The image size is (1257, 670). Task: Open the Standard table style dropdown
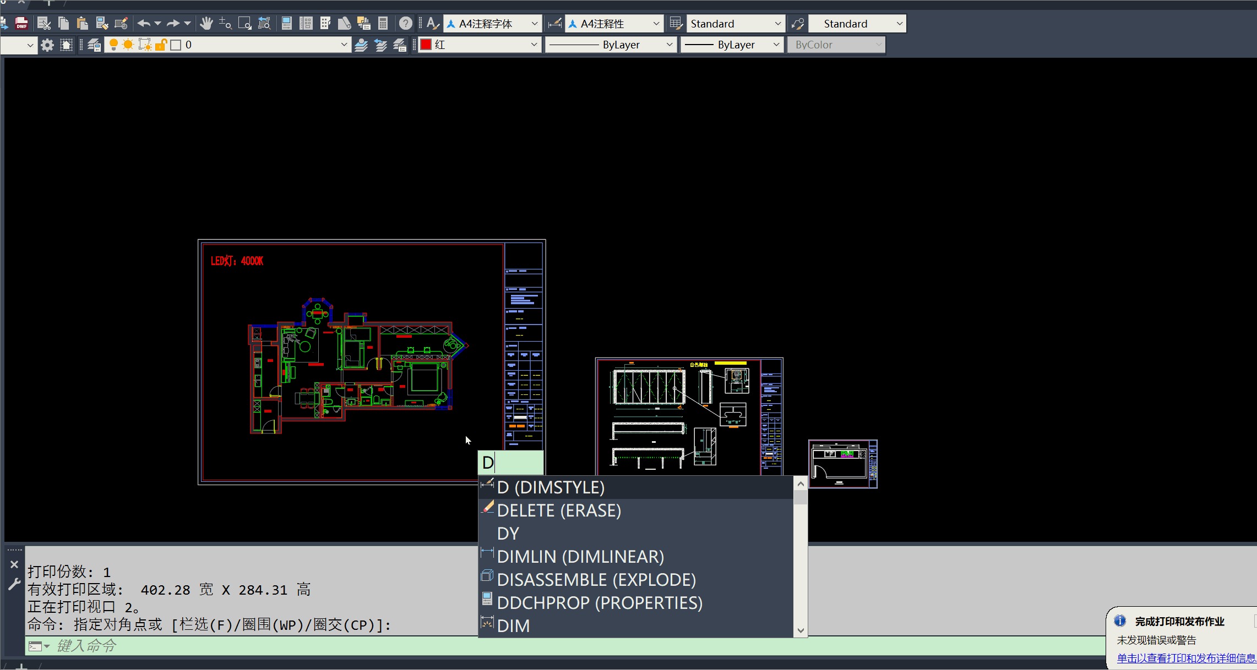tap(736, 23)
